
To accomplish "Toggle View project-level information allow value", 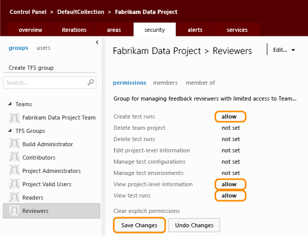I will click(x=230, y=184).
